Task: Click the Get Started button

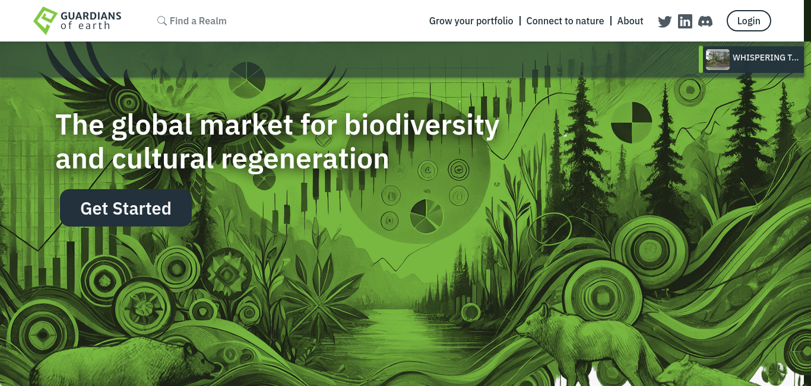Action: pyautogui.click(x=126, y=208)
